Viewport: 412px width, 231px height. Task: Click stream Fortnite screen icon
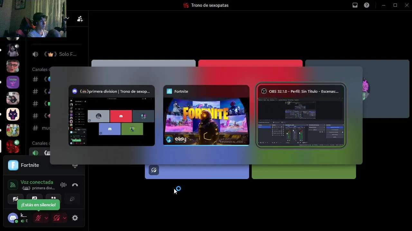point(75,165)
